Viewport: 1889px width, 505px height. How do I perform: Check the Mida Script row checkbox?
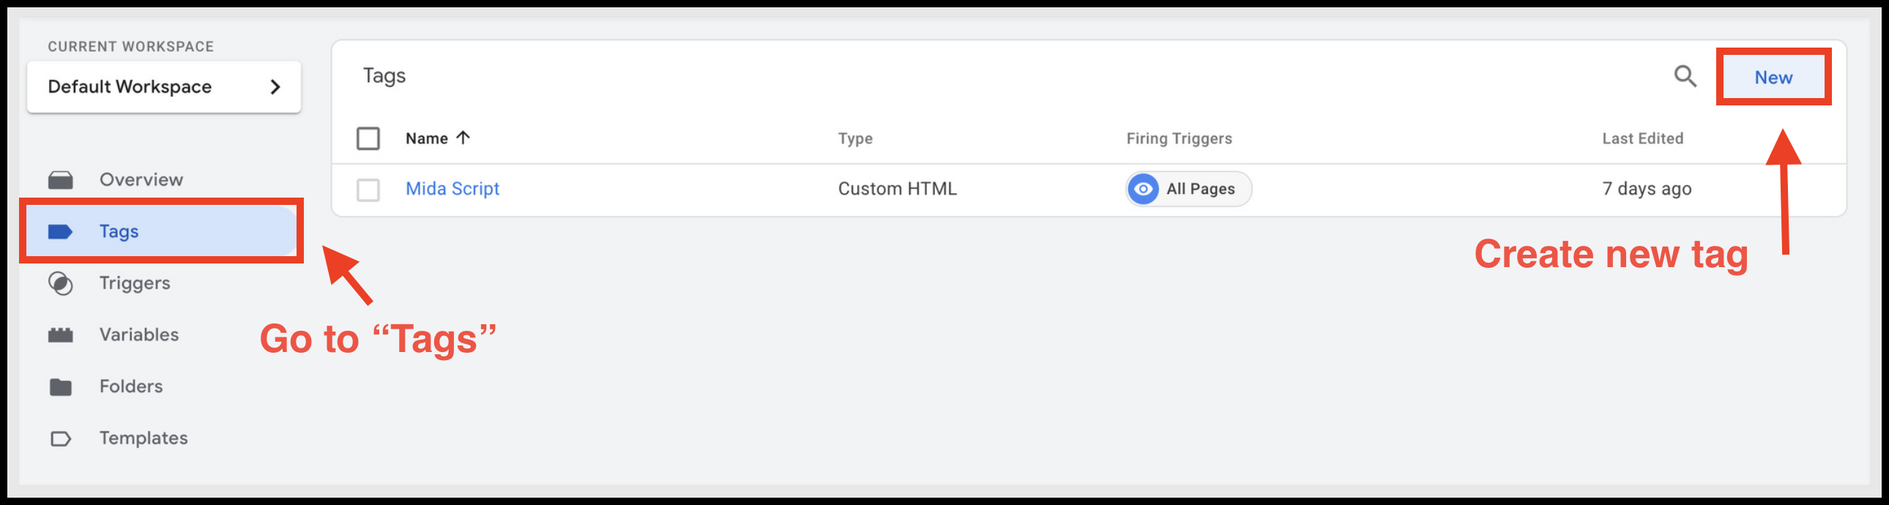tap(368, 190)
